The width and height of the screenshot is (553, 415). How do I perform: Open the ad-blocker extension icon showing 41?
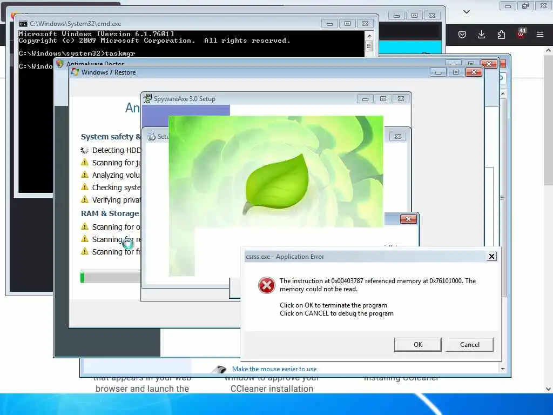tap(521, 34)
